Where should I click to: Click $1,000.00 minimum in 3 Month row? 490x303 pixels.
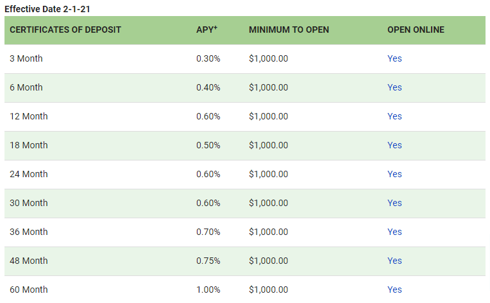pyautogui.click(x=269, y=58)
